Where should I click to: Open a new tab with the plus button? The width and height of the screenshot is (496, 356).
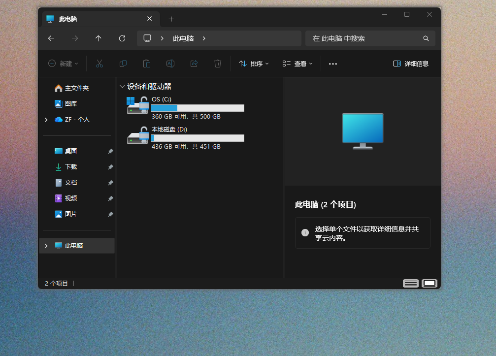(171, 19)
